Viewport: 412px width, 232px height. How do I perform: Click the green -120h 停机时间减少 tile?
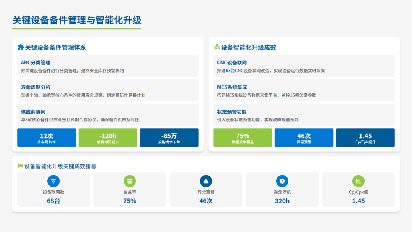click(108, 138)
